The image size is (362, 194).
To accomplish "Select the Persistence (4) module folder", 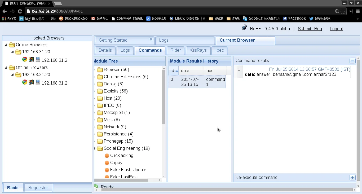I will click(x=118, y=134).
